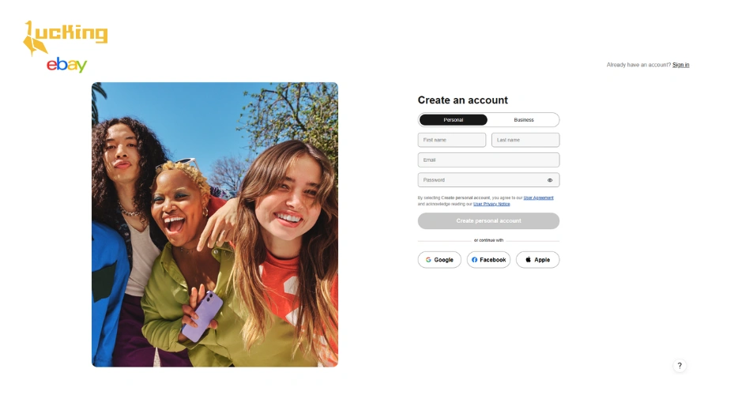This screenshot has height=395, width=738.
Task: Switch to the Business account tab
Action: 524,120
